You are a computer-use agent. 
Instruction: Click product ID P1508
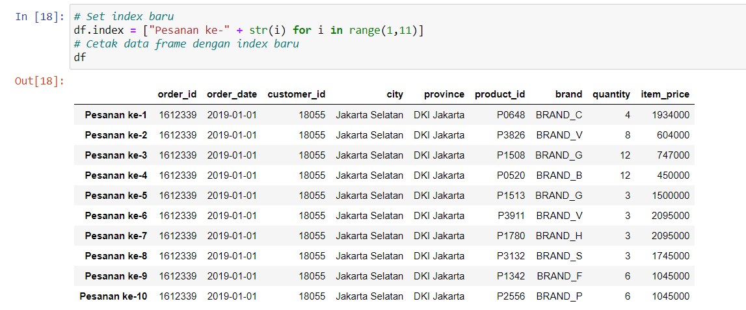click(x=511, y=155)
